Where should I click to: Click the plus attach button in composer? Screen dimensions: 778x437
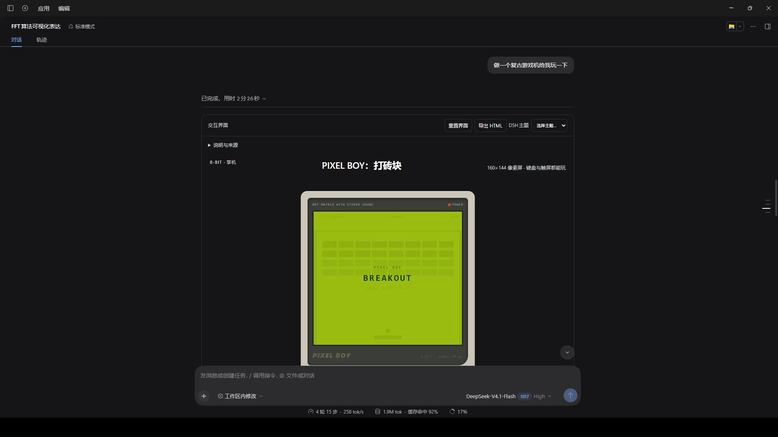click(x=204, y=396)
